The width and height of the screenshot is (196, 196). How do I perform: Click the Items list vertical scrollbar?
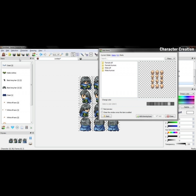coord(31,93)
